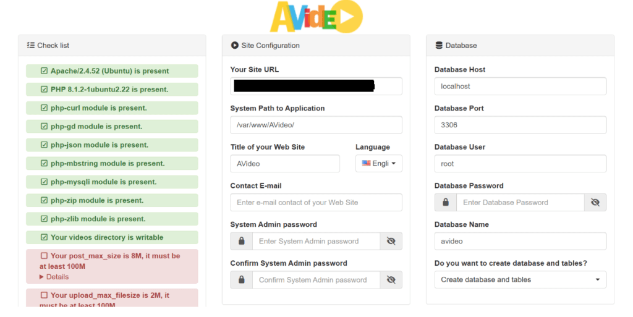This screenshot has width=633, height=317.
Task: Click the Check list panel header icon
Action: tap(30, 45)
